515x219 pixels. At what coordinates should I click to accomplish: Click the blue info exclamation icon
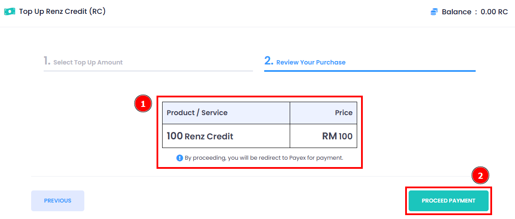[179, 158]
